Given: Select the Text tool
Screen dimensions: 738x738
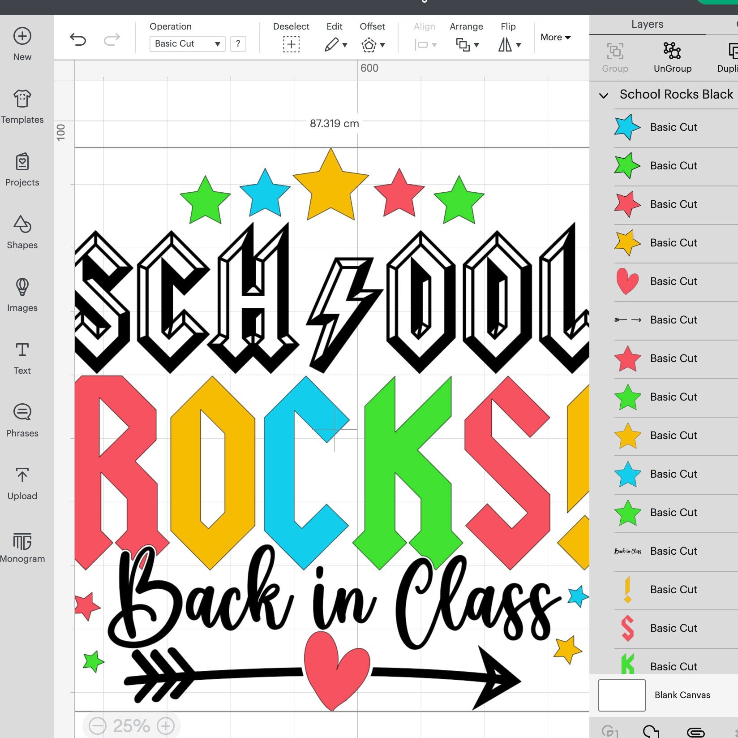Looking at the screenshot, I should click(21, 354).
